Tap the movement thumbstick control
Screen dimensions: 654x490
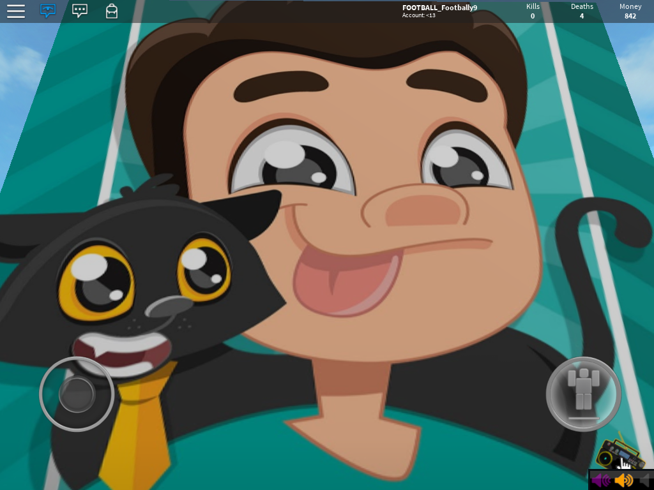tap(77, 394)
